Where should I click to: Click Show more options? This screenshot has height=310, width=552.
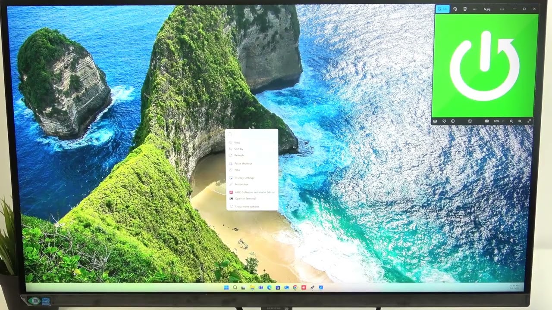coord(252,207)
